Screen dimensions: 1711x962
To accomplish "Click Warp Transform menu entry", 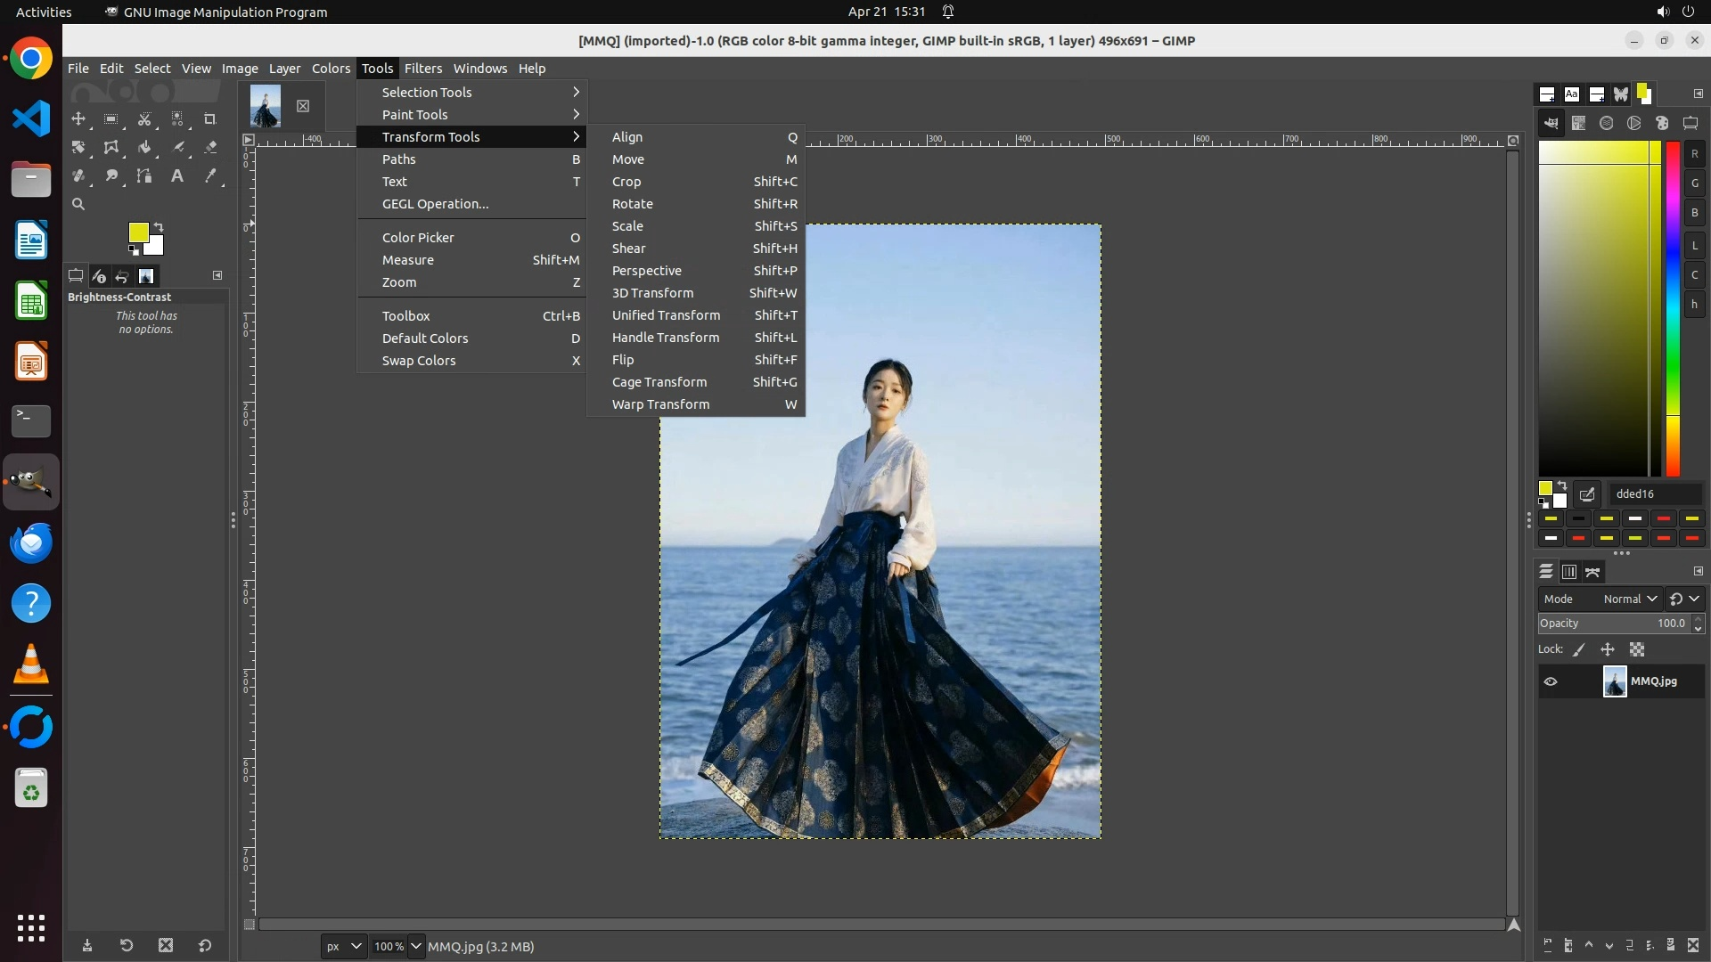I will [x=661, y=404].
